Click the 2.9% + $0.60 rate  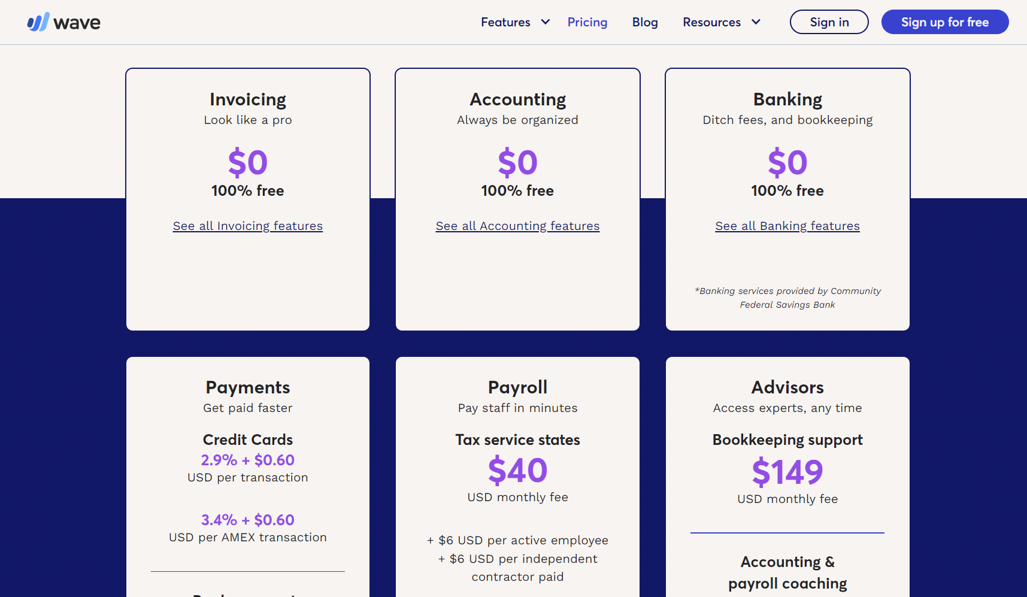pos(248,460)
